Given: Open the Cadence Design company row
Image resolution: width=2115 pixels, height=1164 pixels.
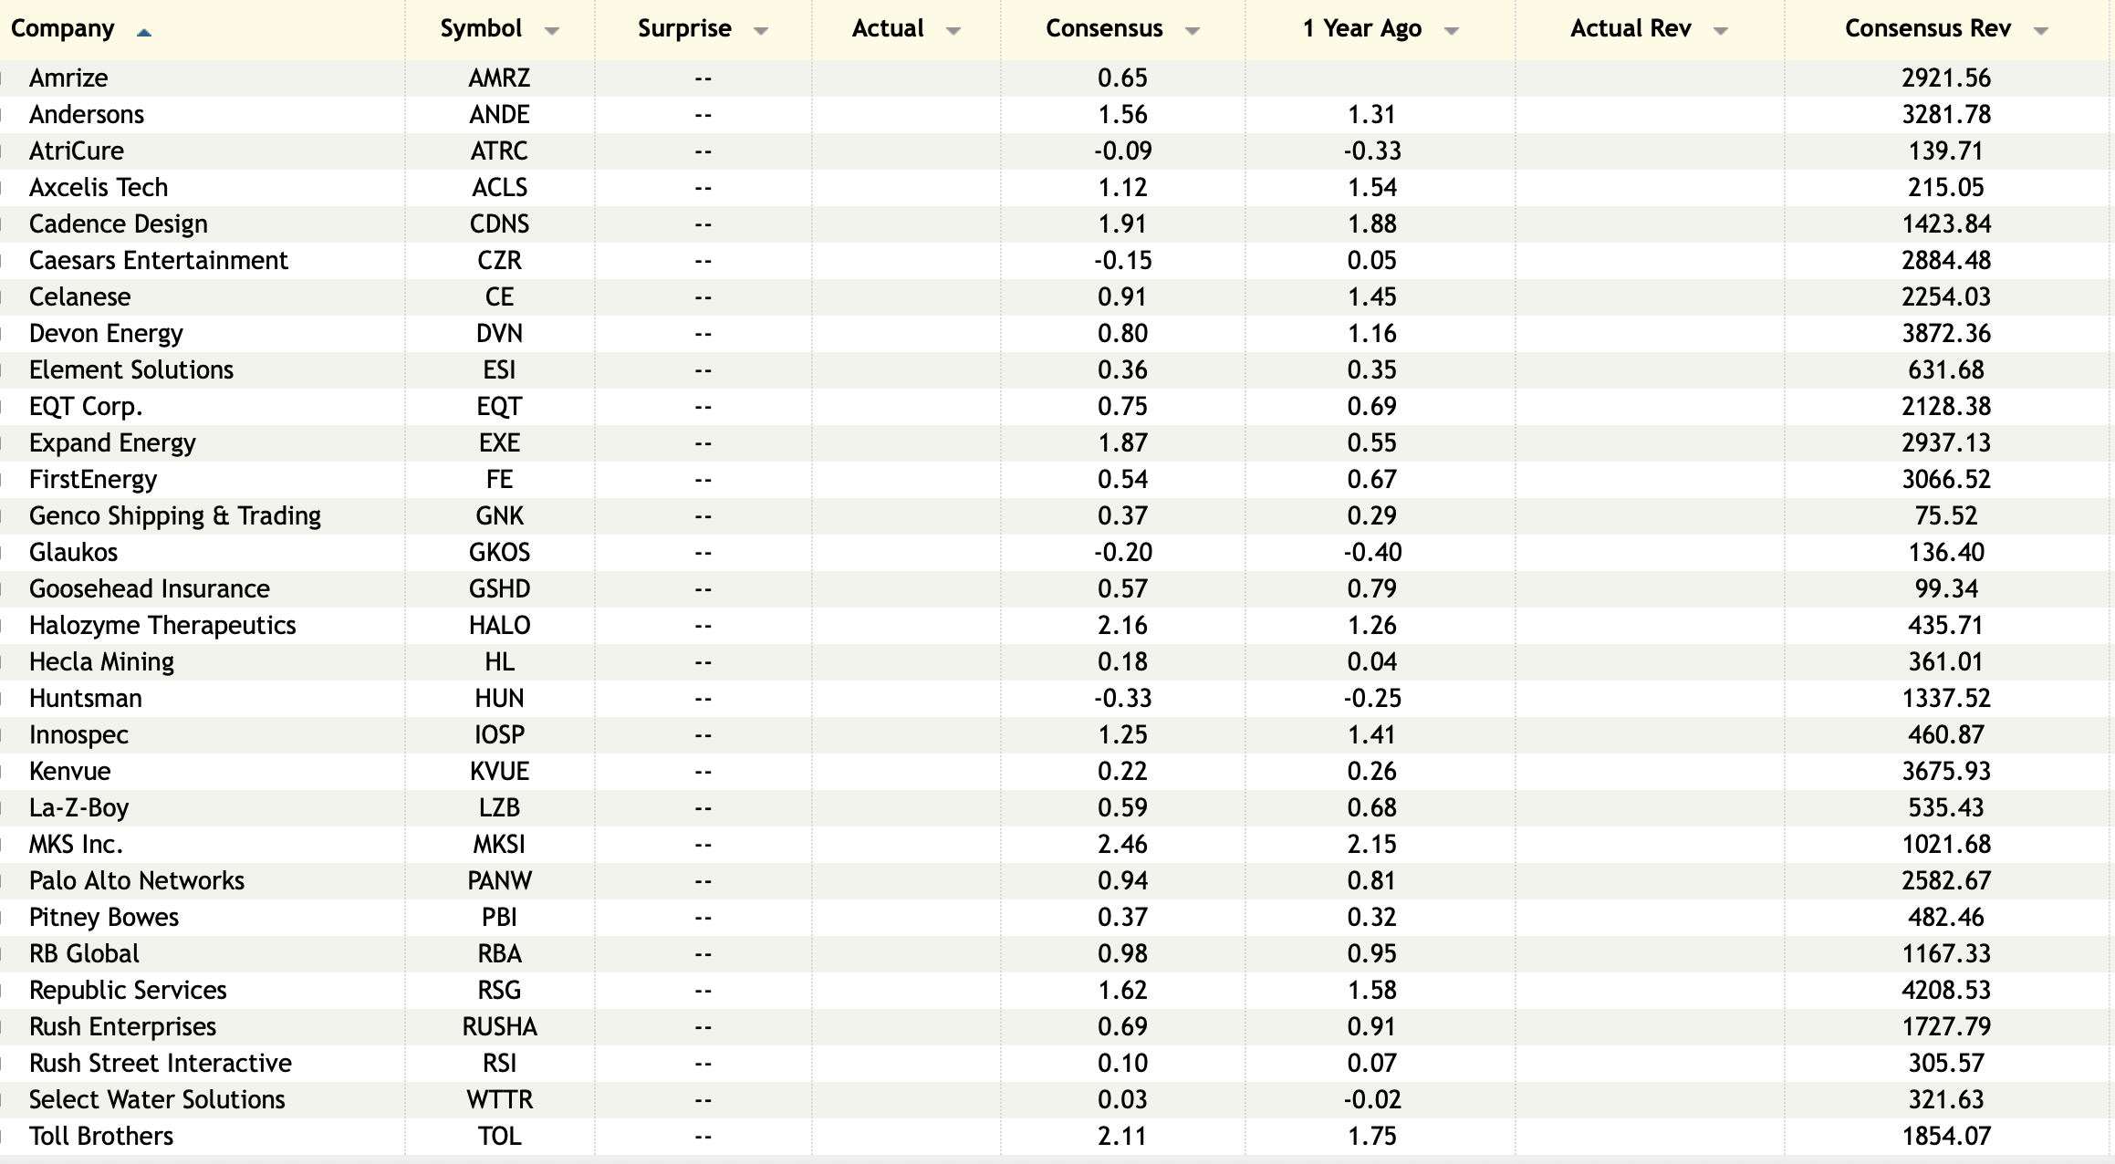Looking at the screenshot, I should click(x=119, y=223).
